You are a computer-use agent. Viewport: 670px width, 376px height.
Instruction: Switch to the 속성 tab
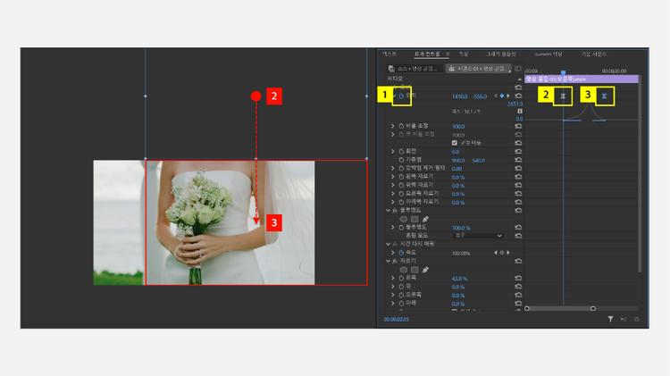pyautogui.click(x=464, y=54)
